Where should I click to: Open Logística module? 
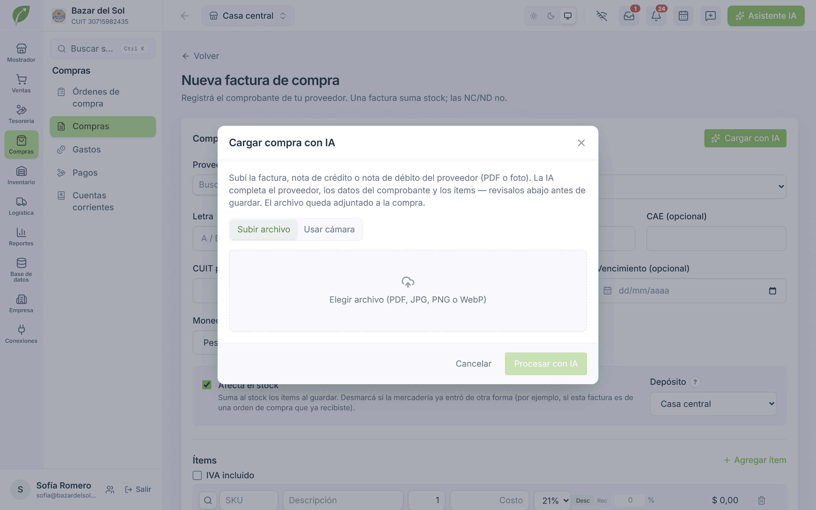pos(21,206)
